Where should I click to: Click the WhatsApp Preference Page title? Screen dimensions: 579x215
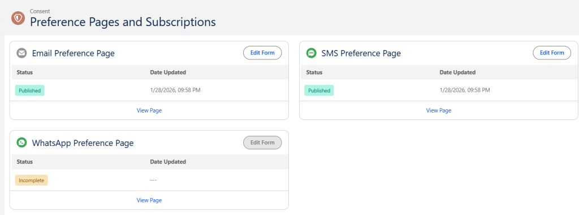pos(83,143)
